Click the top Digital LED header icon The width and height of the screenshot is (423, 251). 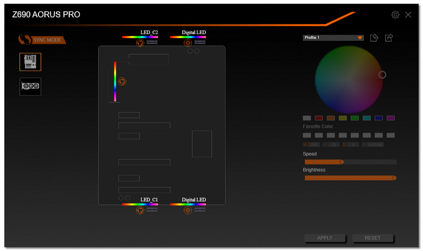click(188, 43)
